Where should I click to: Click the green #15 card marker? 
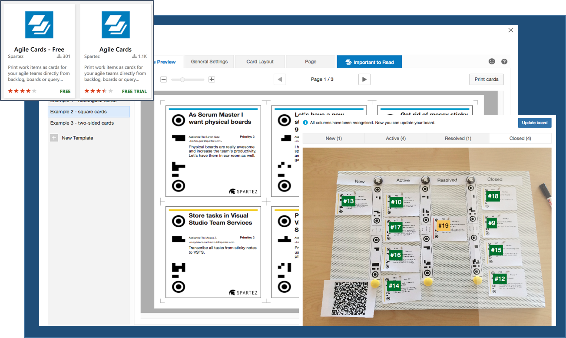pos(496,250)
